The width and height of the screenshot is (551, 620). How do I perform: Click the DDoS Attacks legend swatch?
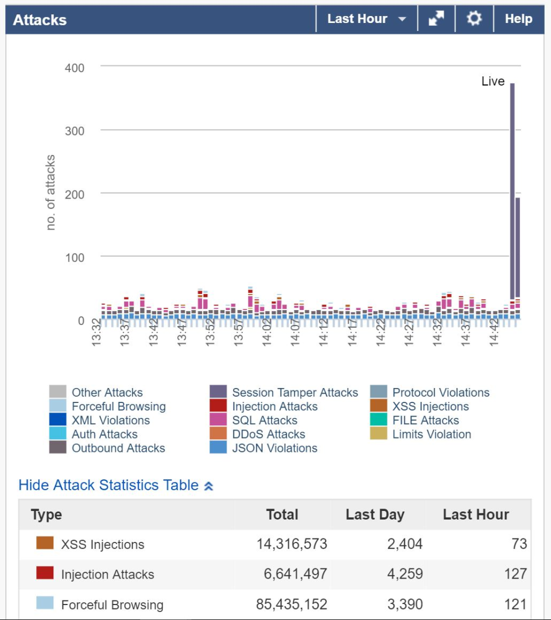tap(218, 433)
